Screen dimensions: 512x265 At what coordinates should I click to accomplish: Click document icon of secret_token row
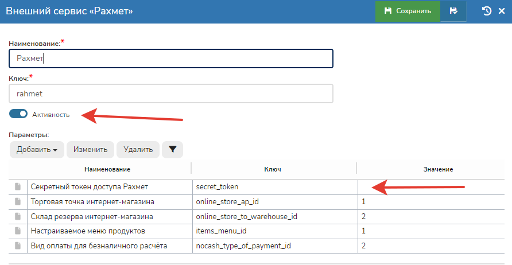18,187
